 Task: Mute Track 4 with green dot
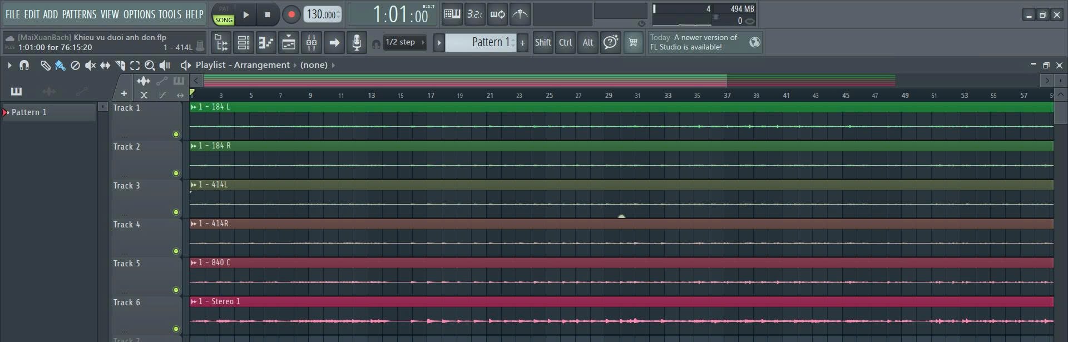coord(176,251)
